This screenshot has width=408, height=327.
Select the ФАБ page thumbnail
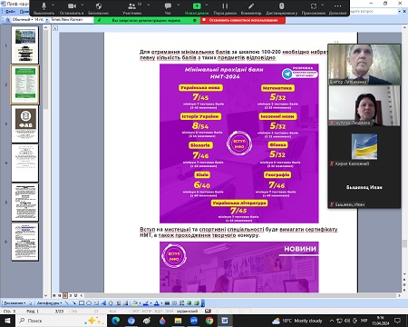click(25, 124)
